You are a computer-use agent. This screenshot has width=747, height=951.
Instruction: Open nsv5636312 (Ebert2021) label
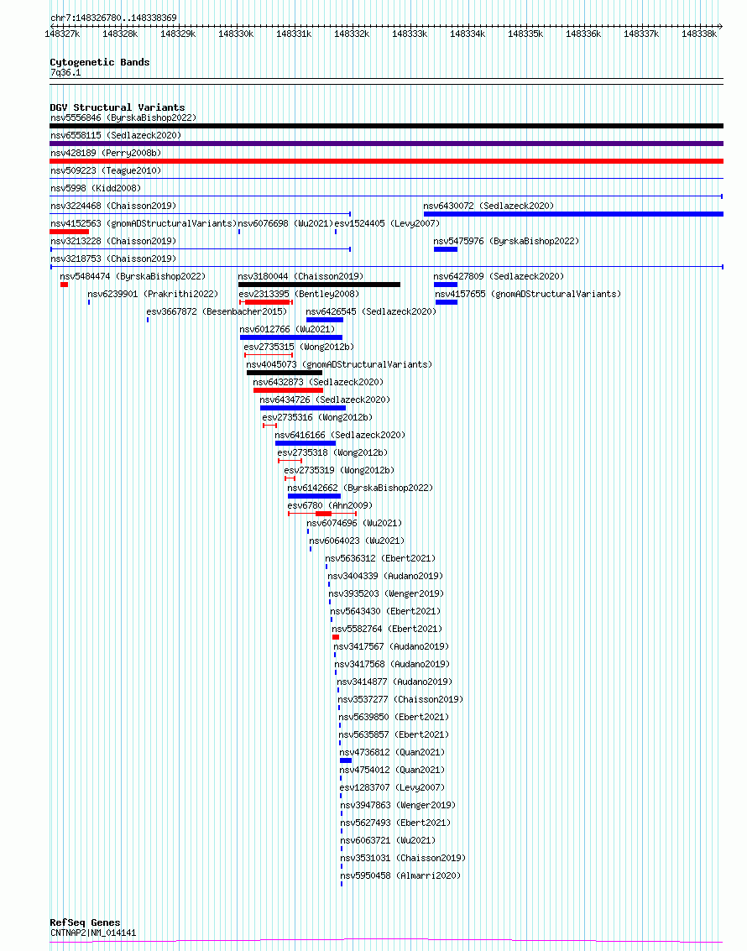pos(380,557)
